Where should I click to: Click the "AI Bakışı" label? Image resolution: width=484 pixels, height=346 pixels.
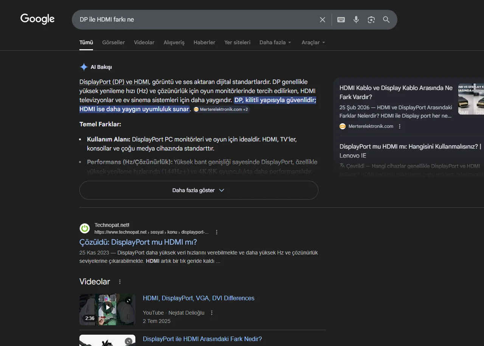point(101,67)
